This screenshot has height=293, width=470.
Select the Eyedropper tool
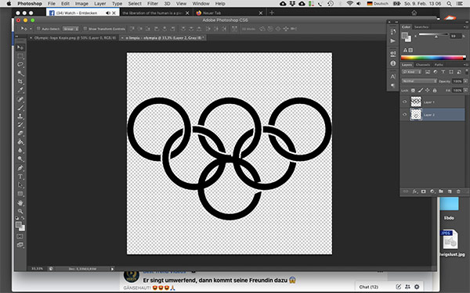[x=20, y=90]
